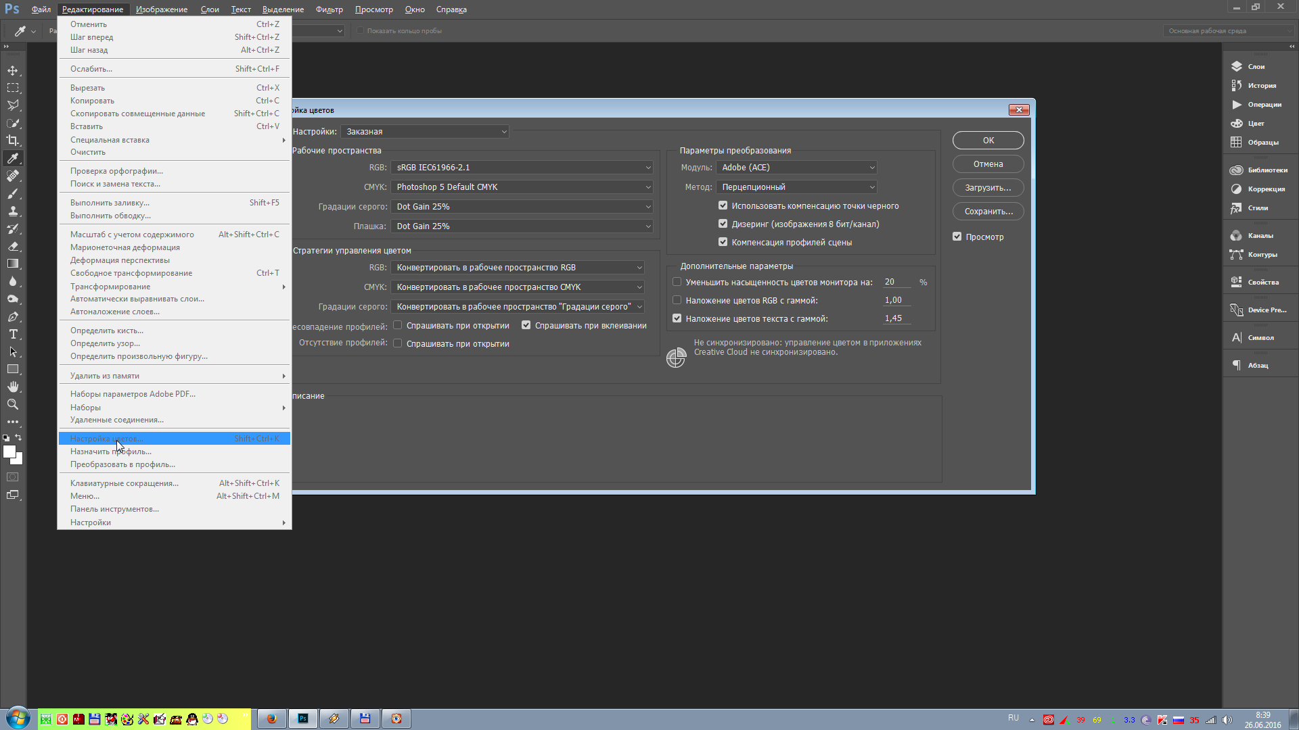The image size is (1299, 730).
Task: Open the Слои (Layers) panel icon
Action: coord(1237,66)
